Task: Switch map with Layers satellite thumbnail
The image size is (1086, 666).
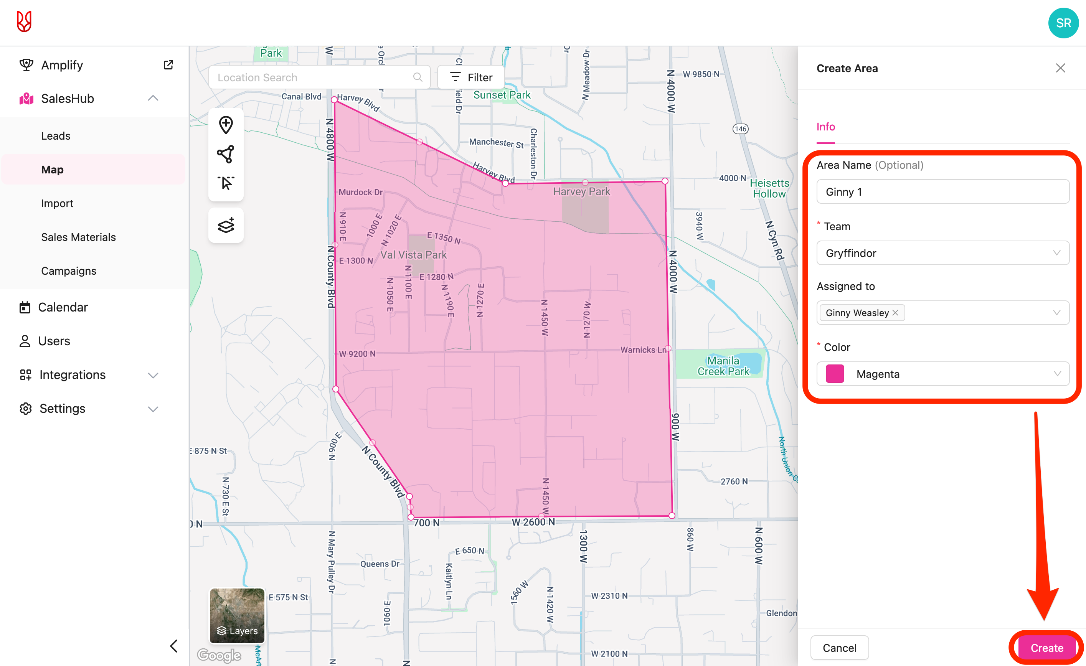Action: click(x=237, y=616)
